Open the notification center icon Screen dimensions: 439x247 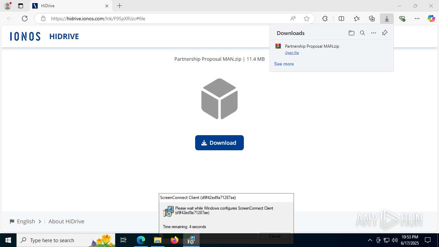coord(428,240)
